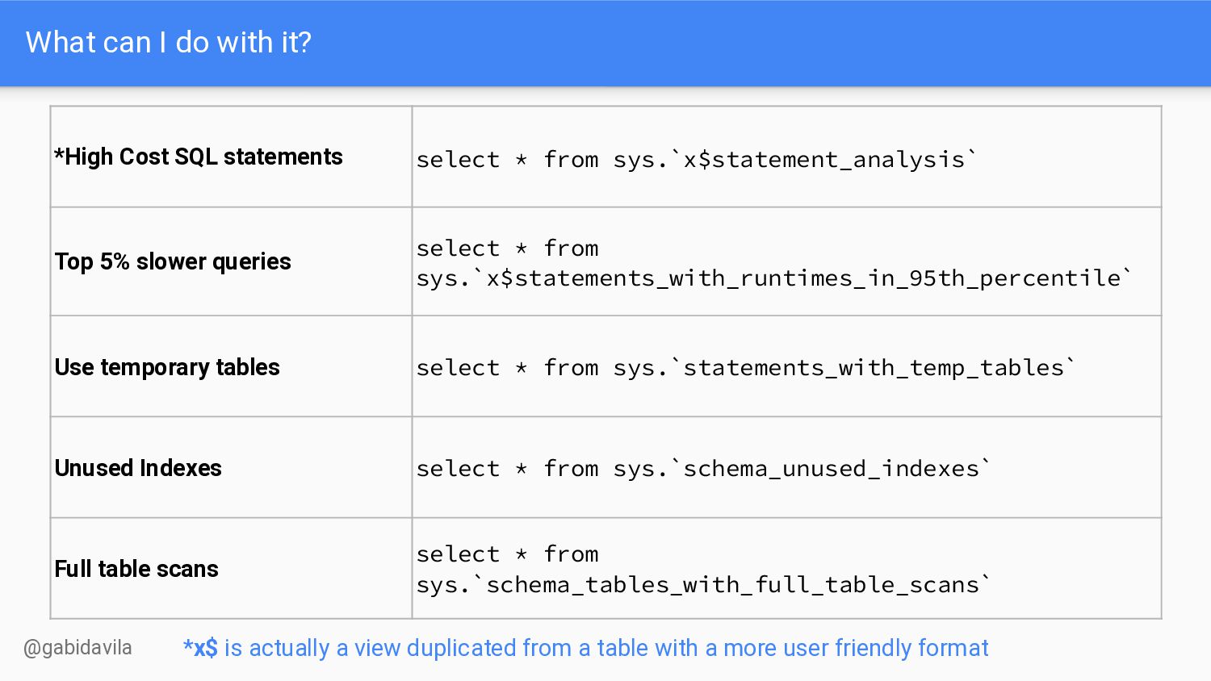Click 'select * from' in Full table scans row
The width and height of the screenshot is (1211, 681).
click(x=508, y=554)
